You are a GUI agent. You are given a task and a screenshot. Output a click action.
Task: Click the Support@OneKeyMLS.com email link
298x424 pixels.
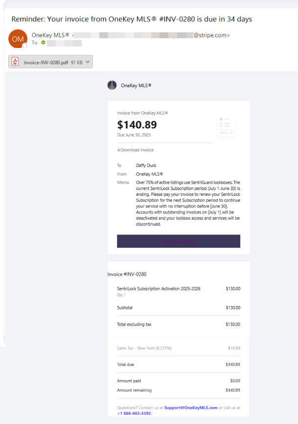[191, 407]
